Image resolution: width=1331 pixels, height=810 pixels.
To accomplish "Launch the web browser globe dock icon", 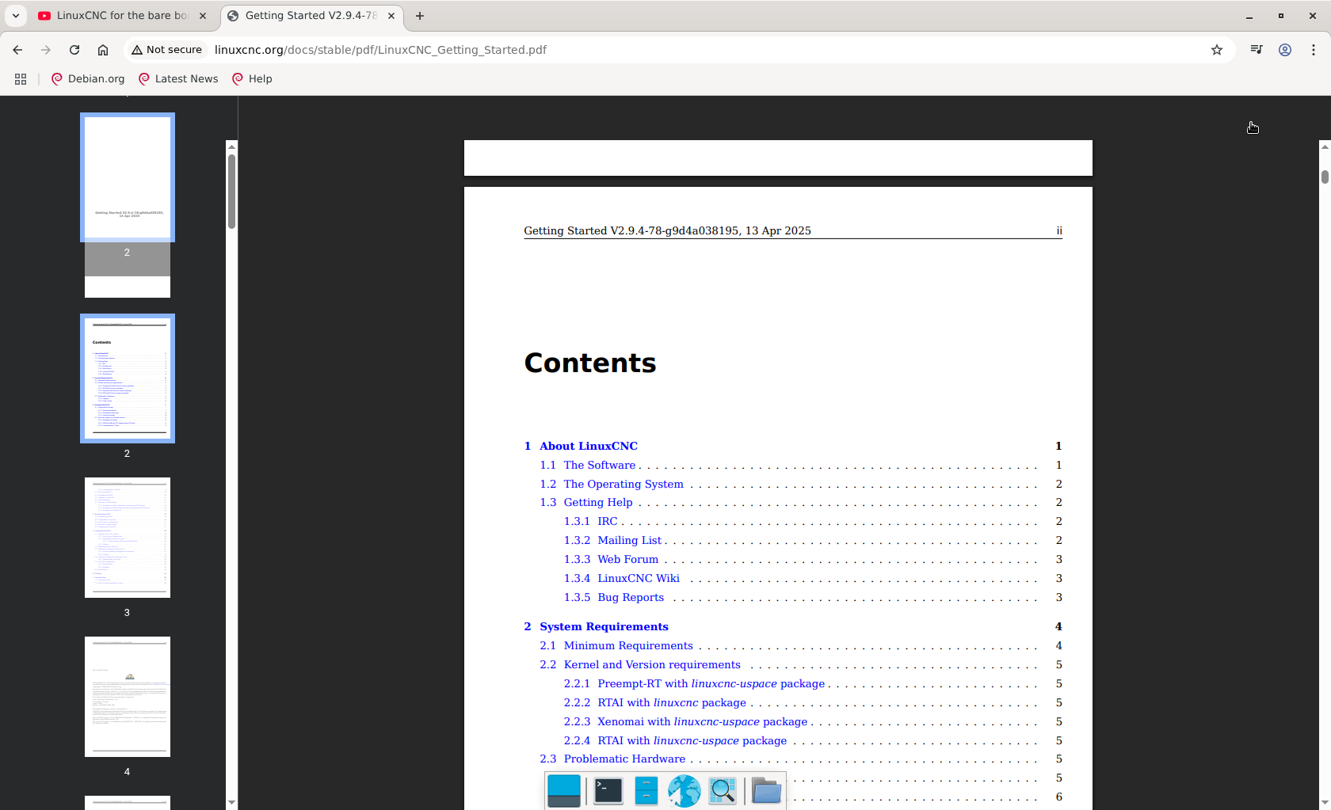I will tap(684, 790).
